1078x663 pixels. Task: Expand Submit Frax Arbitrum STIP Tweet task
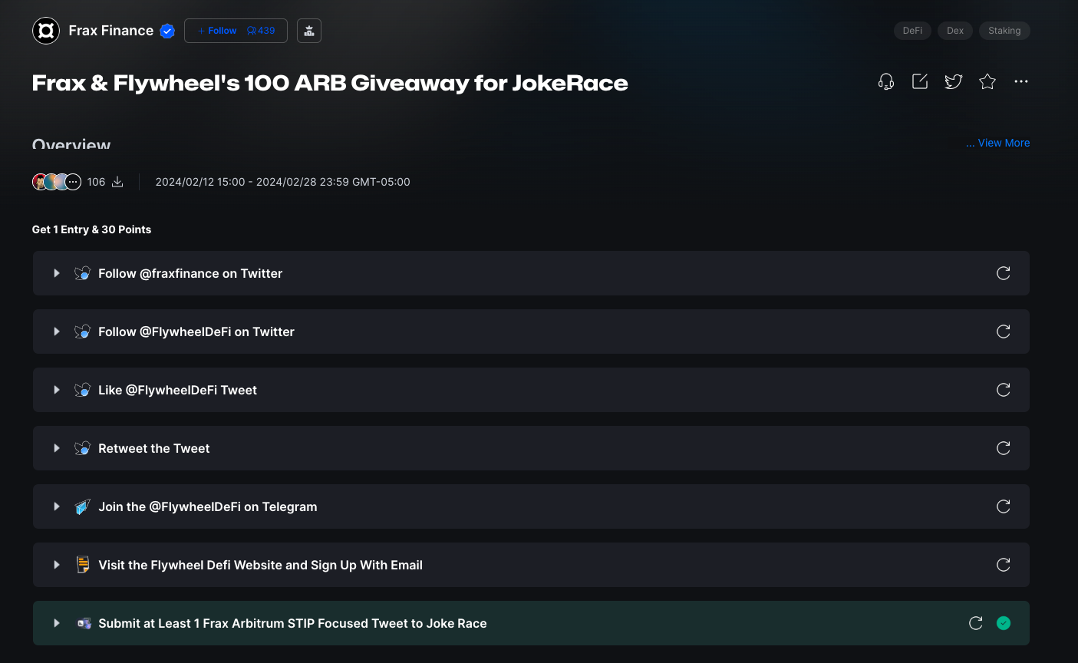(57, 623)
